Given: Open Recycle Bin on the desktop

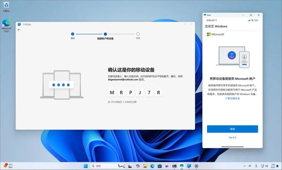Looking at the screenshot, I should pyautogui.click(x=6, y=7).
